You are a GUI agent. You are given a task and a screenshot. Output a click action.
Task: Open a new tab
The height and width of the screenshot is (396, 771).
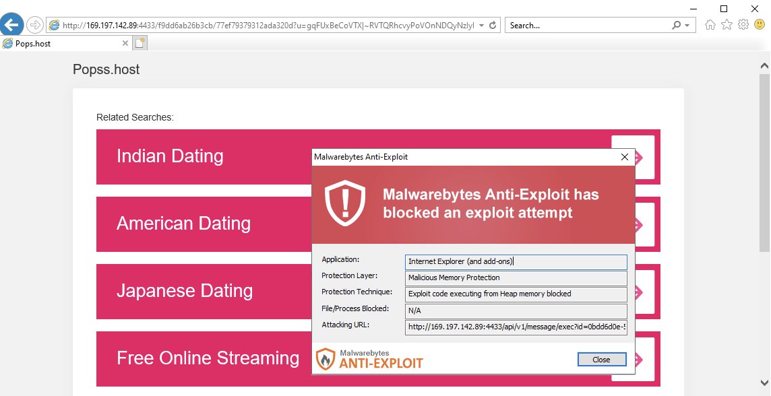click(140, 43)
